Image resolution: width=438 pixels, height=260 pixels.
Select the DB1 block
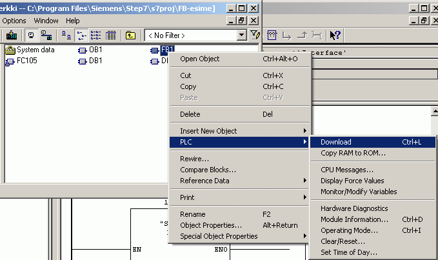click(90, 61)
